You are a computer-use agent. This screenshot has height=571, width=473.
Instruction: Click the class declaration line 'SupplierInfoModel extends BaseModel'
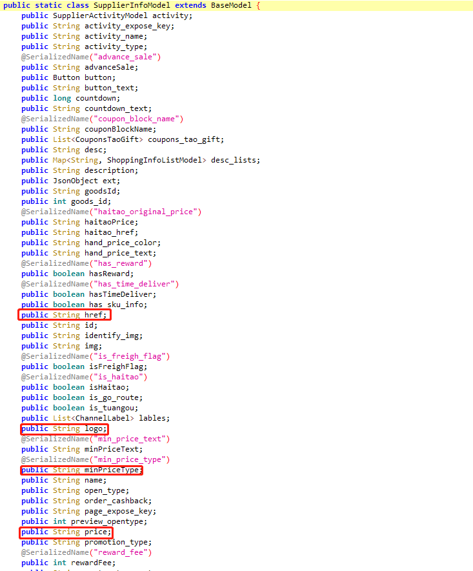tap(132, 5)
